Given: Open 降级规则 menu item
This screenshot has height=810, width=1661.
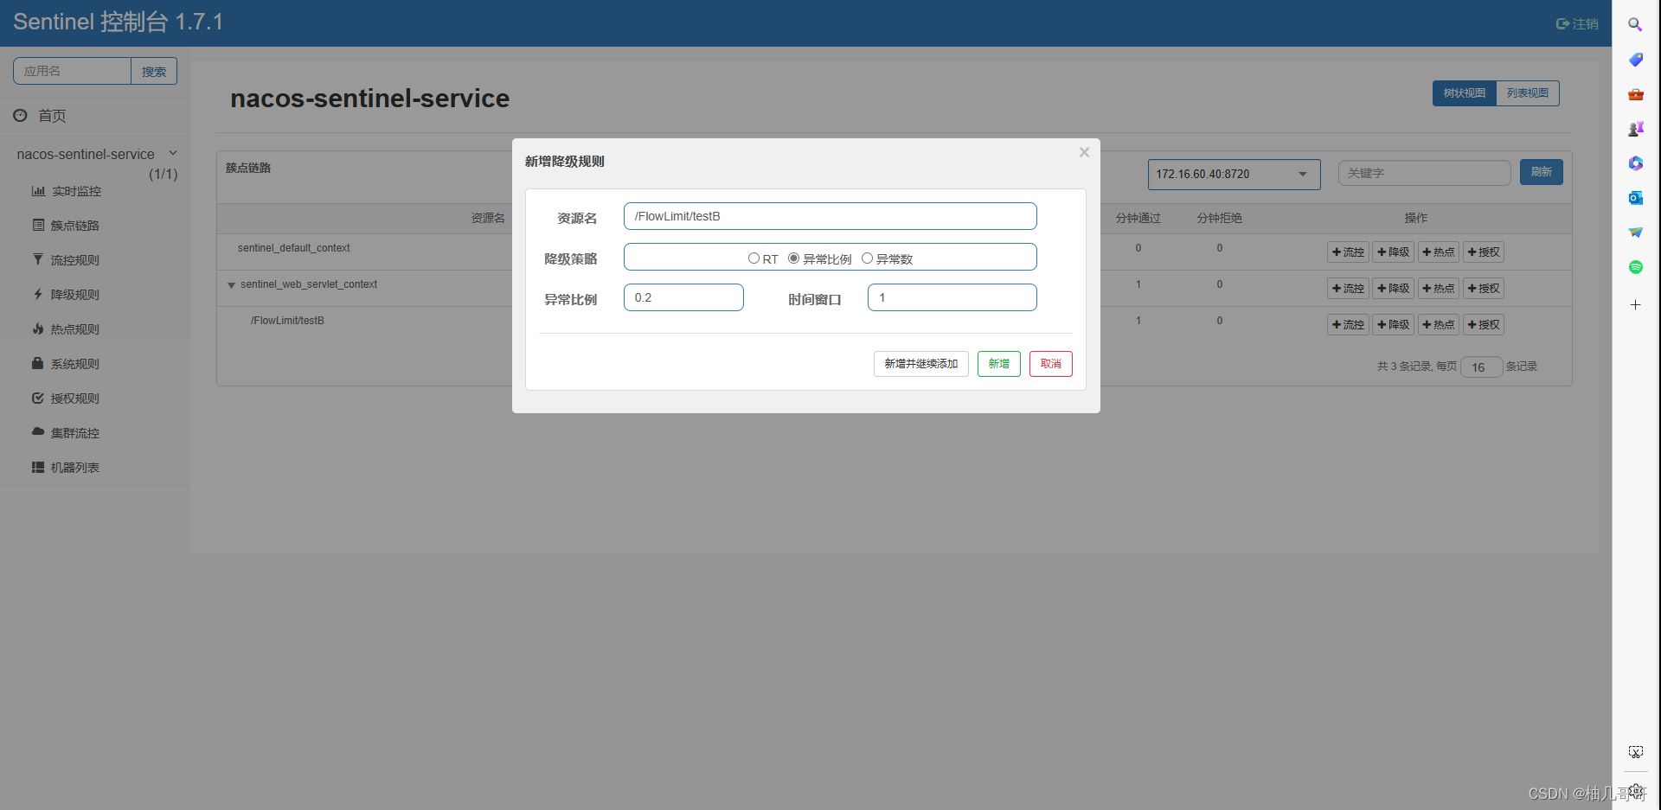Looking at the screenshot, I should (x=74, y=295).
